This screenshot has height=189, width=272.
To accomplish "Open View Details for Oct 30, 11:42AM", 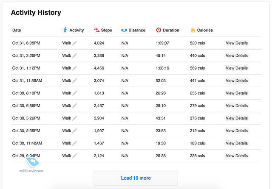I will tap(237, 143).
